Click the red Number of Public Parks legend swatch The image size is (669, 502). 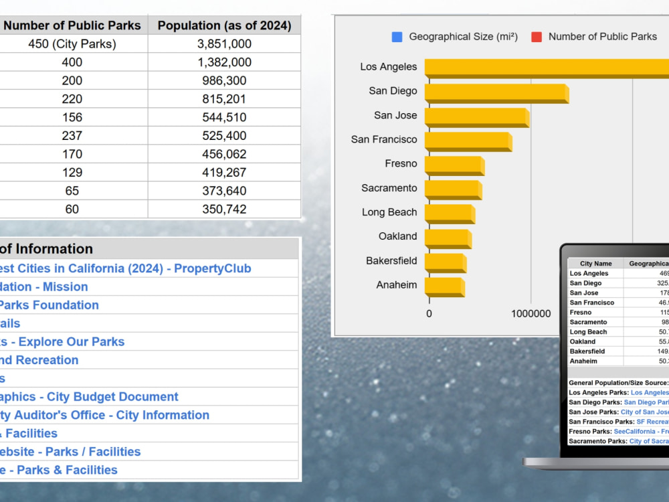tap(537, 37)
